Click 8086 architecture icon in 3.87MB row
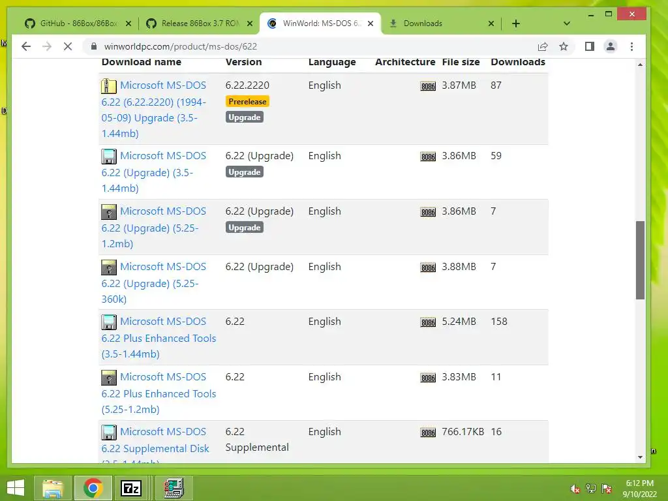The height and width of the screenshot is (501, 668). pyautogui.click(x=428, y=87)
